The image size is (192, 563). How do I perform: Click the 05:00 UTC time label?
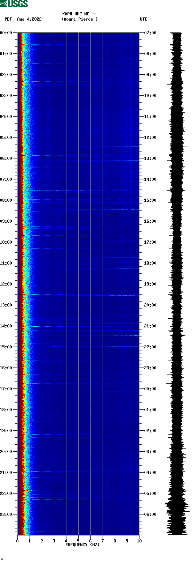coord(150,494)
